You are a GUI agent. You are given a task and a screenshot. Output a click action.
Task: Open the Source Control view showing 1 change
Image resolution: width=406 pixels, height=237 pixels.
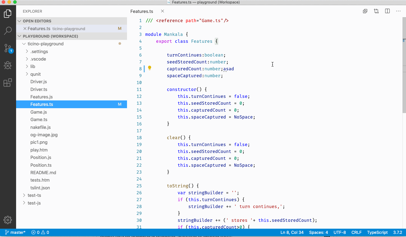point(8,48)
